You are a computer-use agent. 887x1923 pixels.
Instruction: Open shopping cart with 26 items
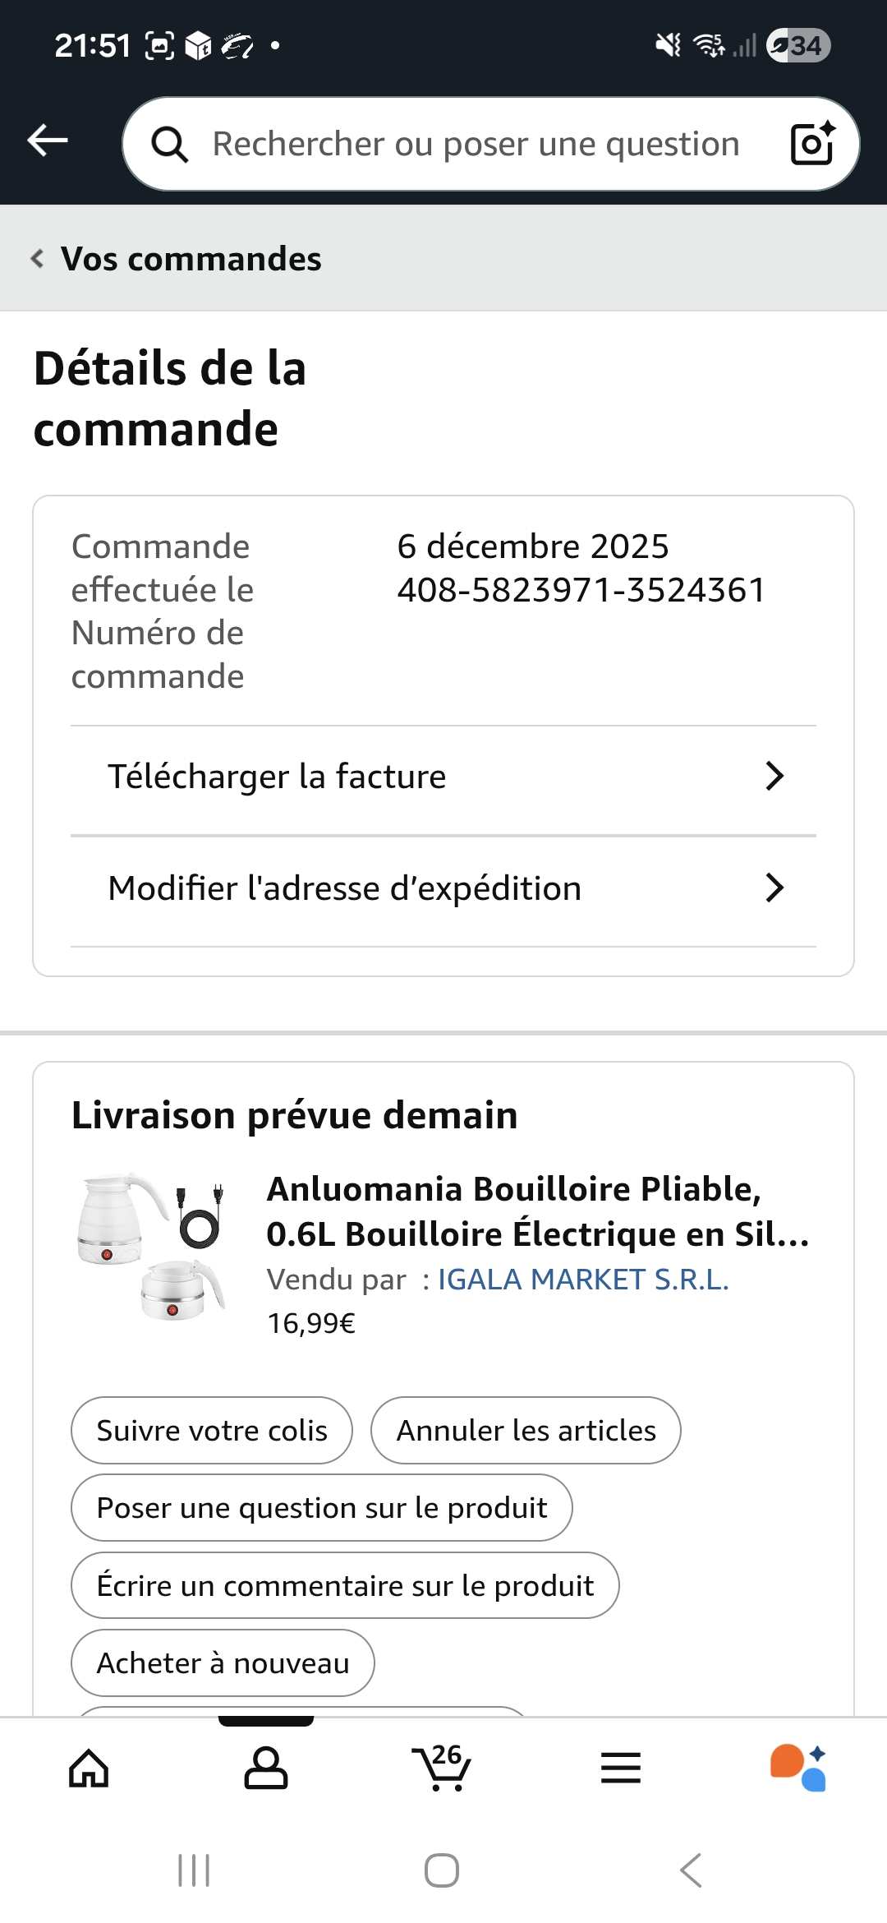[x=442, y=1767]
